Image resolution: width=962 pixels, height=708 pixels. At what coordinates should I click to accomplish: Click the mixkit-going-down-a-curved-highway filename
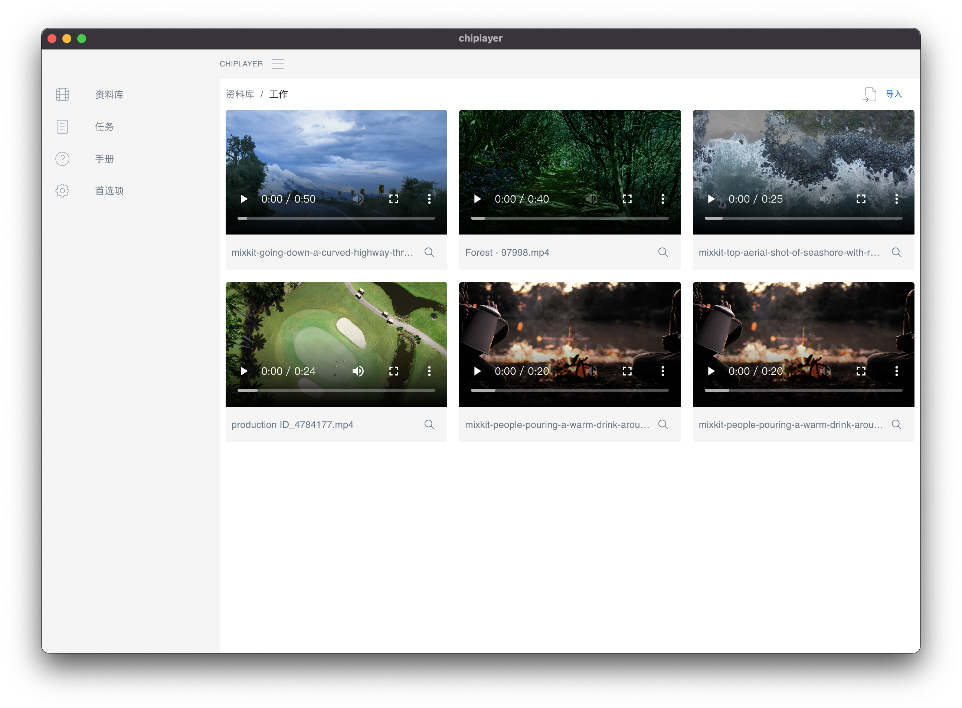322,252
